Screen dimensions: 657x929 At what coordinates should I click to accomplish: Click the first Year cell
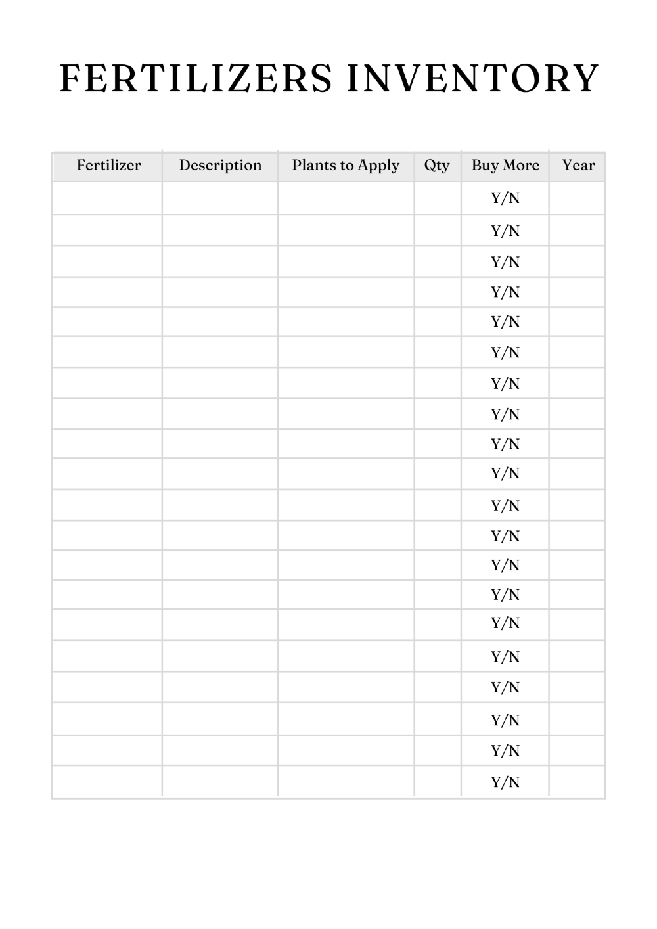click(577, 198)
